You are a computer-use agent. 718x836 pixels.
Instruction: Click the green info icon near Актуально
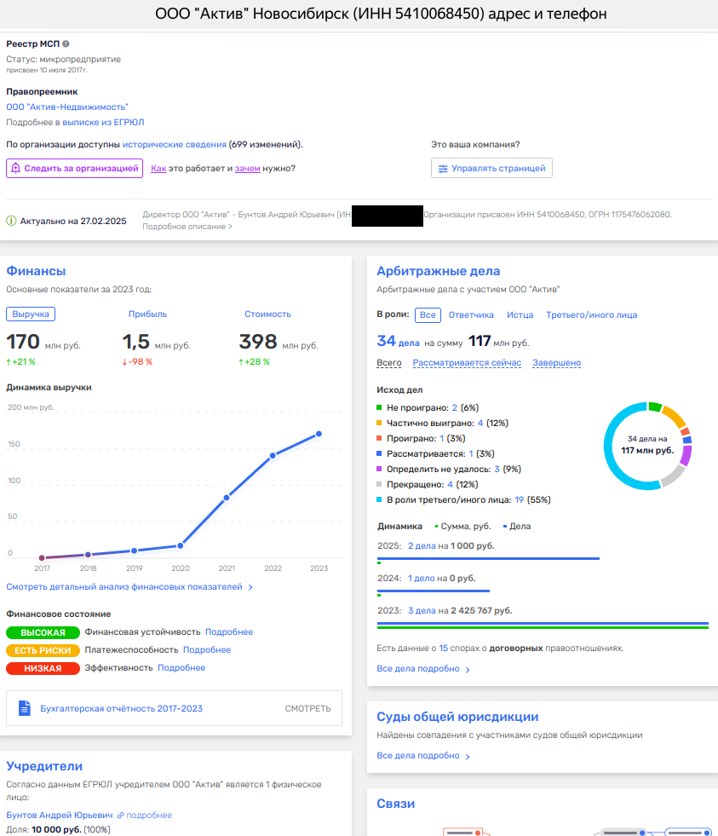coord(11,221)
